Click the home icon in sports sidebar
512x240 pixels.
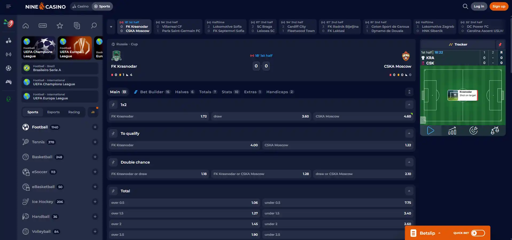coord(26,26)
